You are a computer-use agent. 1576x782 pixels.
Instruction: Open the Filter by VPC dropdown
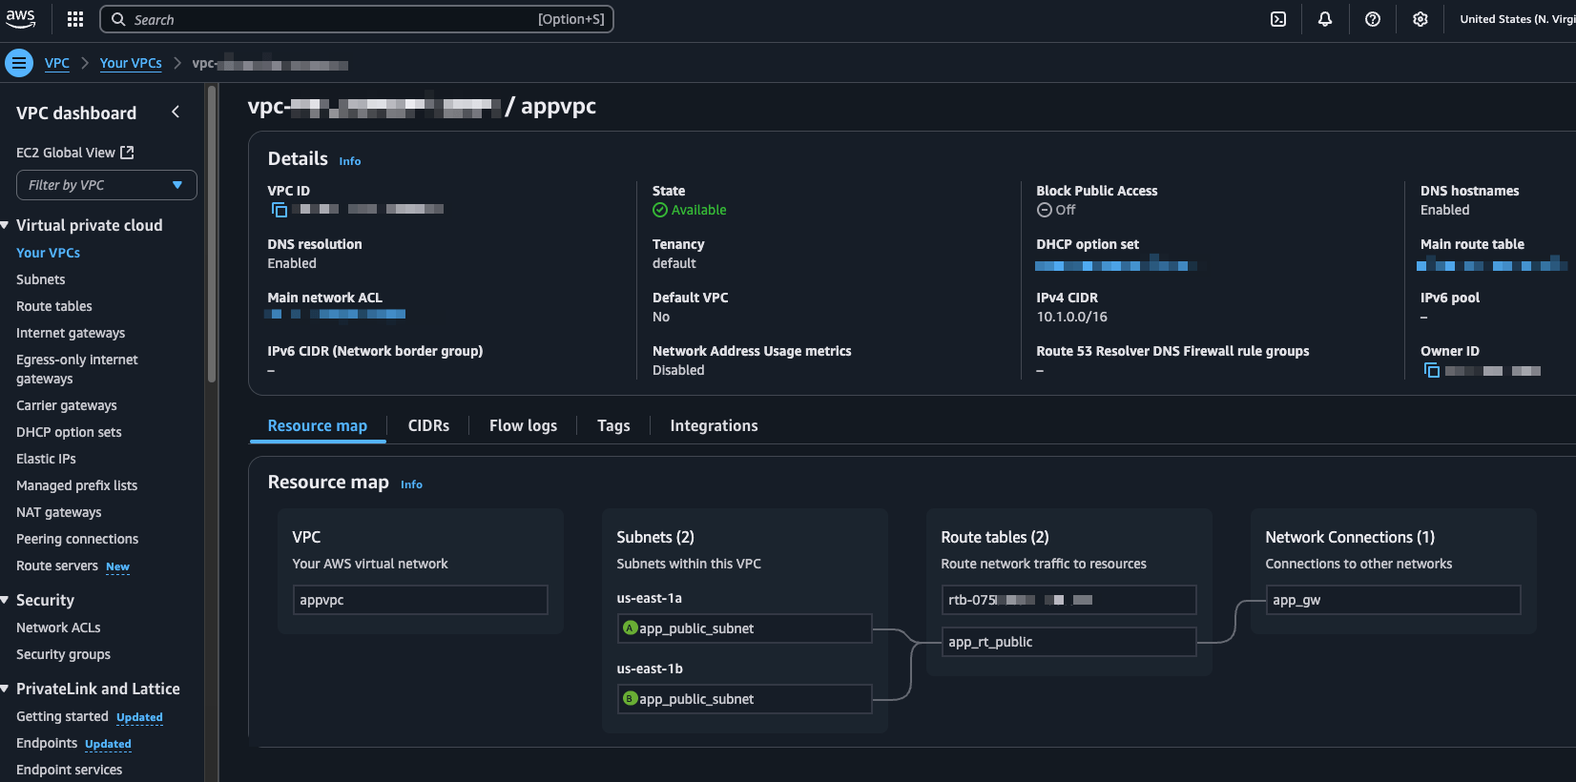point(107,185)
